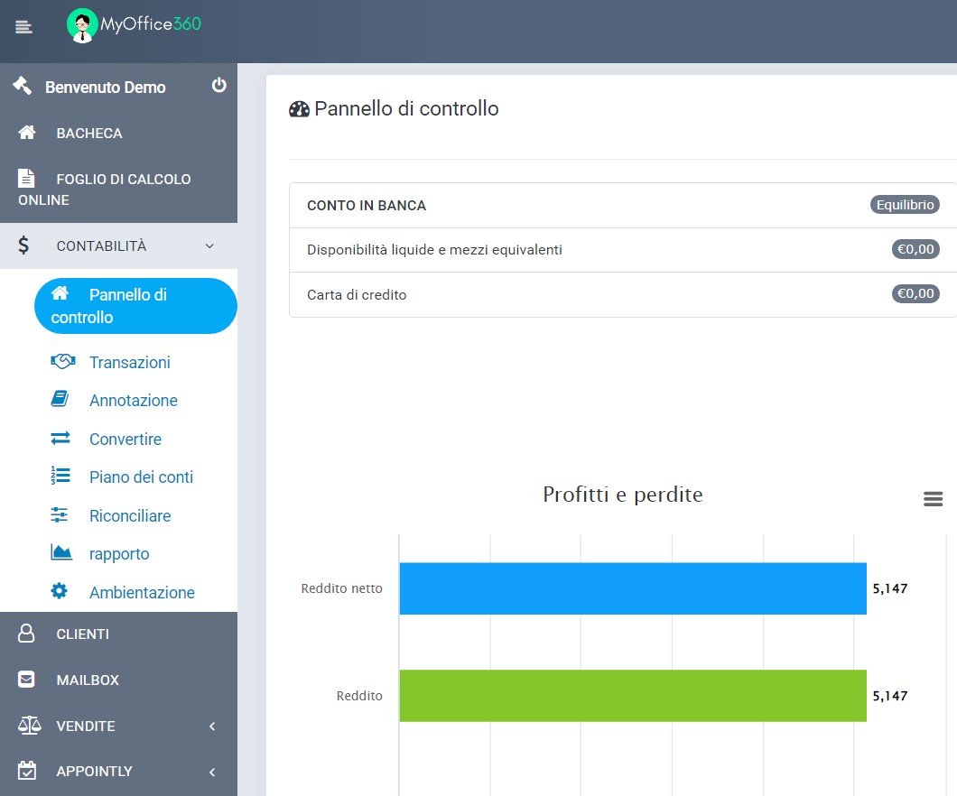This screenshot has width=957, height=796.
Task: Click the Carta di credito €0,00 badge
Action: pyautogui.click(x=915, y=293)
